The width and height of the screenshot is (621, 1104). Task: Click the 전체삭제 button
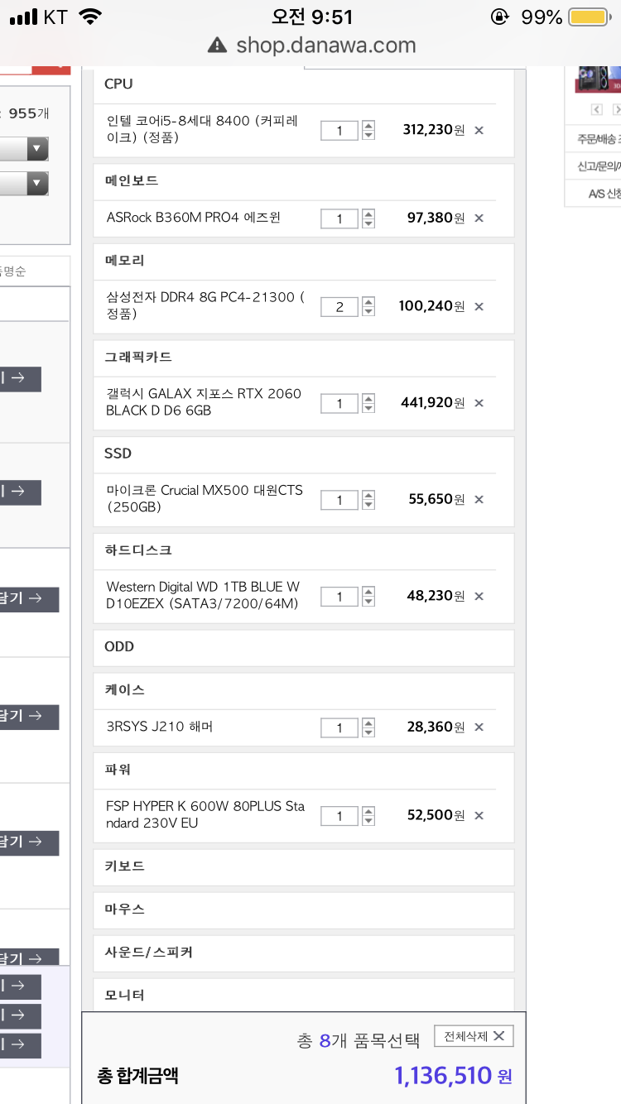pyautogui.click(x=474, y=1036)
